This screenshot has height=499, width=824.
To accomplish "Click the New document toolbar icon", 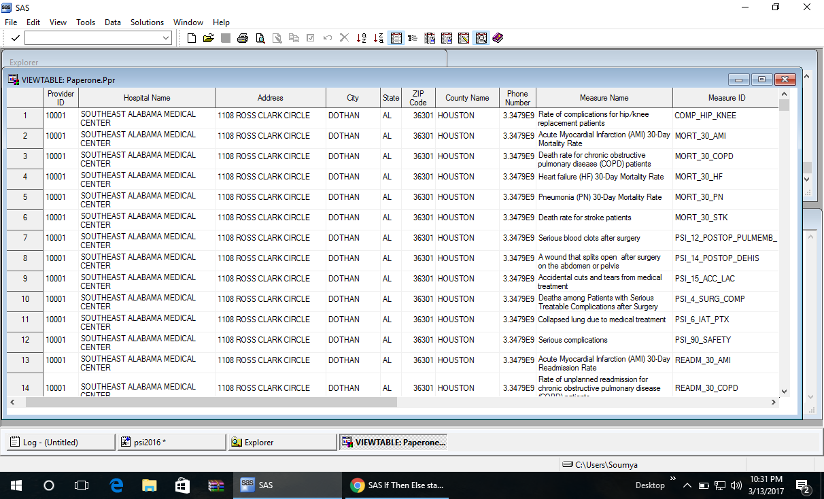I will 192,38.
